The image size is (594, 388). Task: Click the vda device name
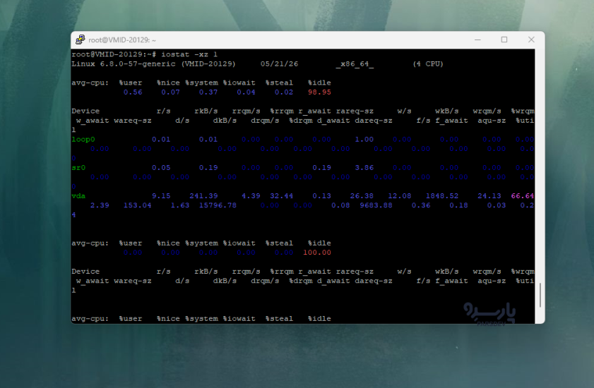(78, 196)
